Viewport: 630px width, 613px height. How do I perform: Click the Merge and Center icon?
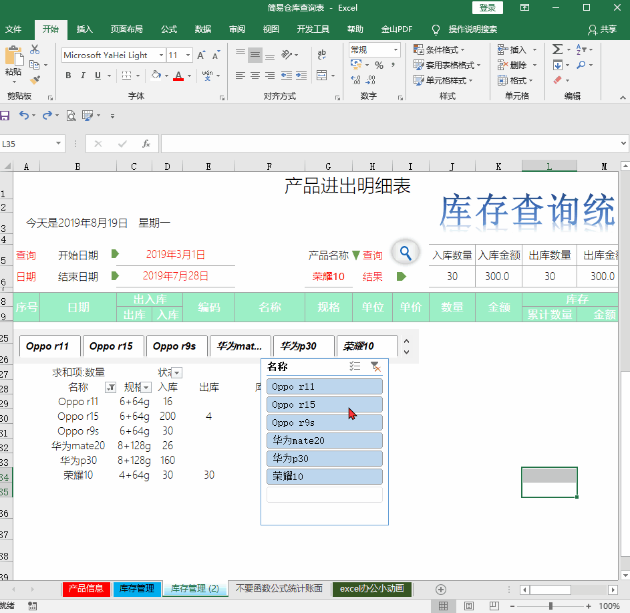coord(322,75)
